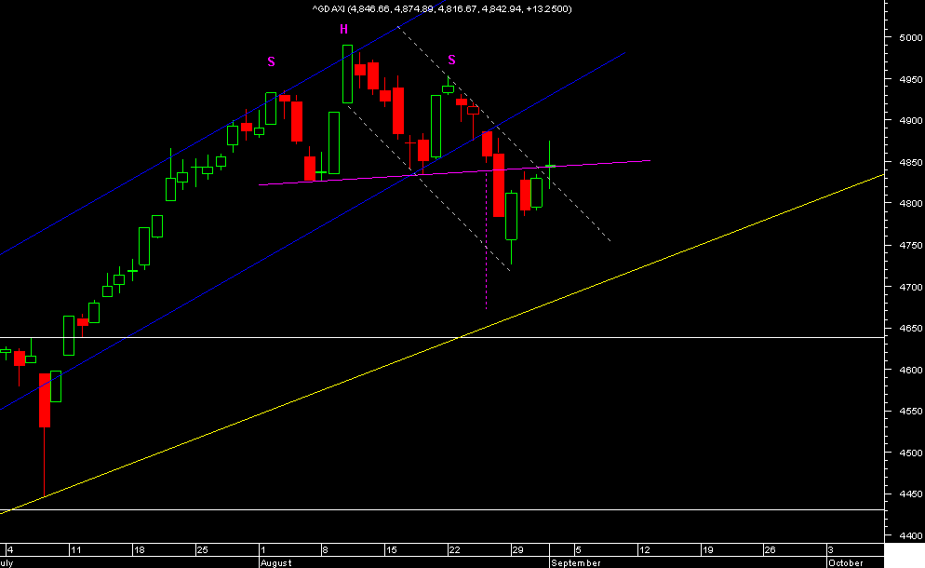Screen dimensions: 925x568
Task: Click the 4850 price axis label
Action: pos(911,162)
